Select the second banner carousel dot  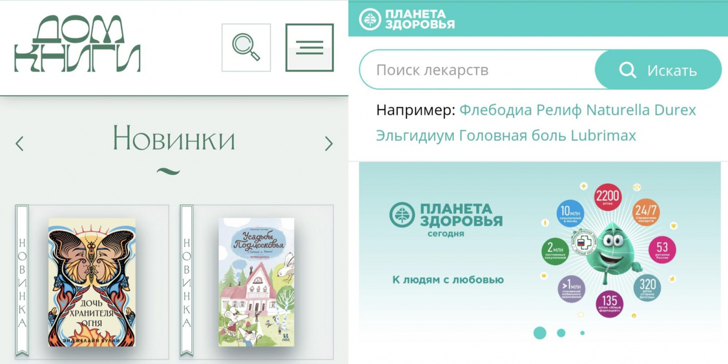tap(561, 333)
